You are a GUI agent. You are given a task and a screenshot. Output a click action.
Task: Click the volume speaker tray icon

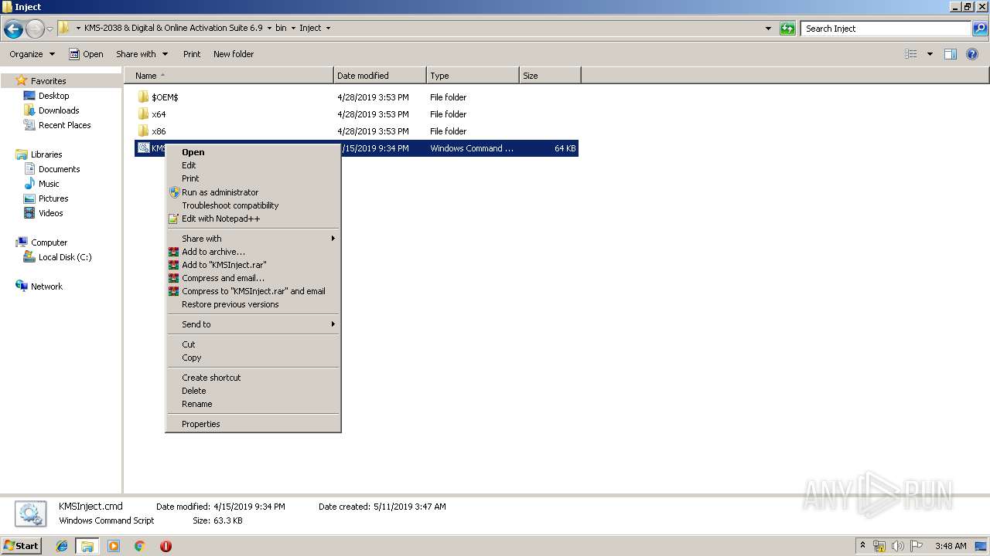tap(898, 546)
